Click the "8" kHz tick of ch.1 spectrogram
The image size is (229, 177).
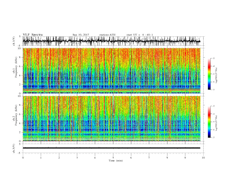[x=20, y=57]
